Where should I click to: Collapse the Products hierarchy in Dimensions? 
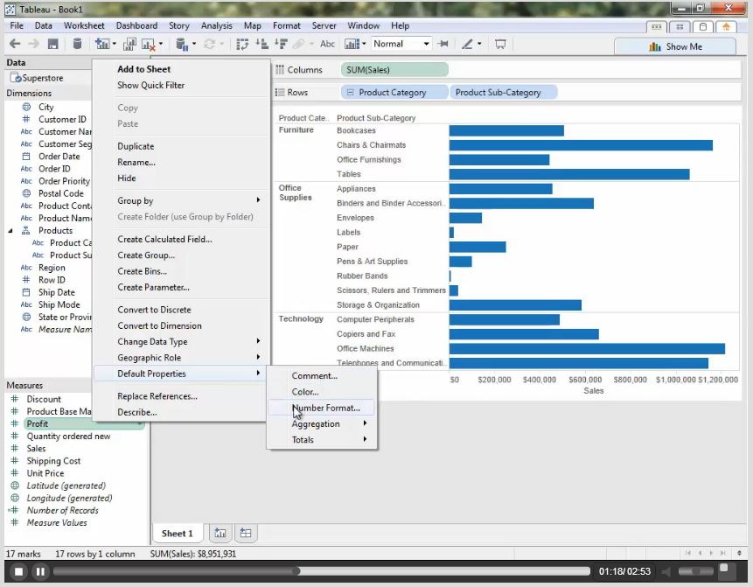(x=11, y=231)
